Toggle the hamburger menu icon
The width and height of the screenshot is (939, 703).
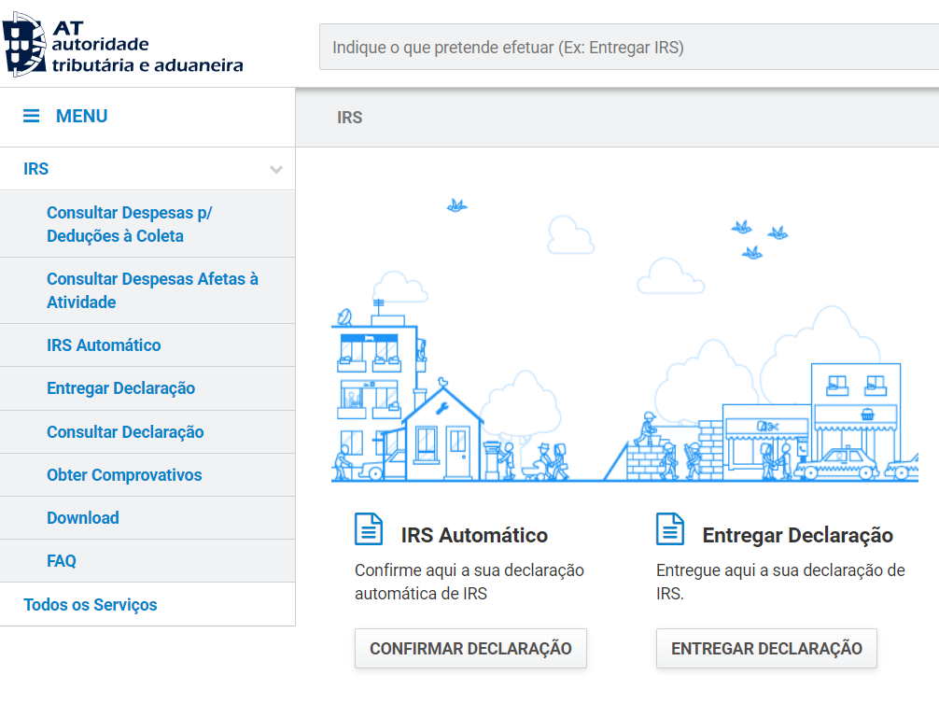[x=32, y=117]
